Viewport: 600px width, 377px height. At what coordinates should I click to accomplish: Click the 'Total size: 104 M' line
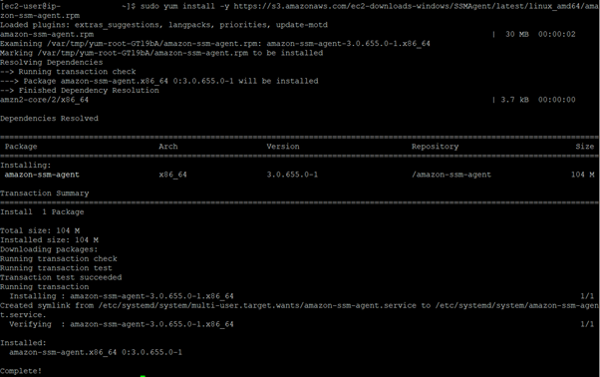click(x=40, y=230)
